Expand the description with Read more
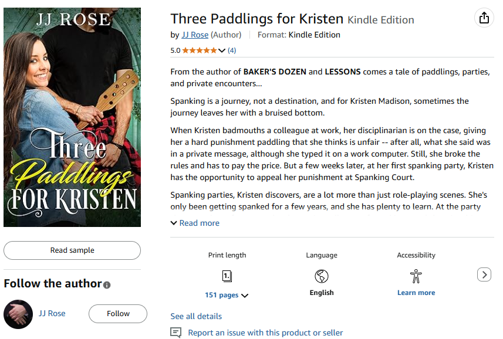Image resolution: width=503 pixels, height=339 pixels. (195, 223)
